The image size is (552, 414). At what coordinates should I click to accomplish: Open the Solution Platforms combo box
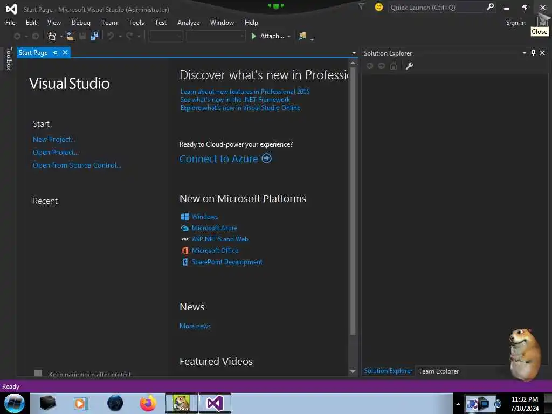point(216,36)
